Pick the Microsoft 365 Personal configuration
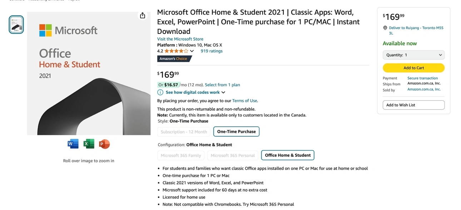461x210 pixels. (233, 156)
